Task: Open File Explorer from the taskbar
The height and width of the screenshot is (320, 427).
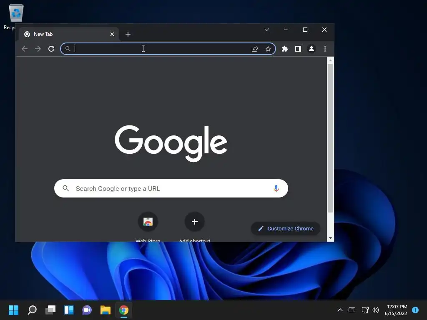Action: (x=105, y=310)
